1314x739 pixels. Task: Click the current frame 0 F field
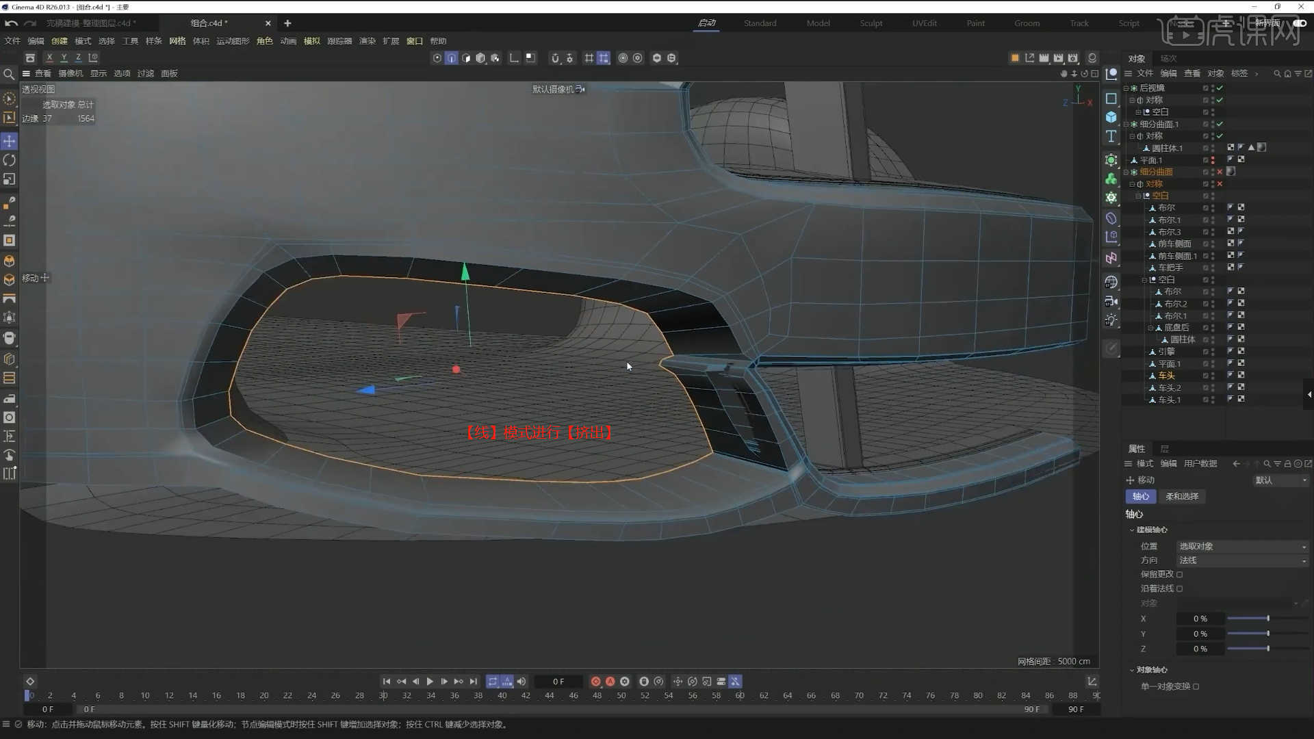point(558,682)
